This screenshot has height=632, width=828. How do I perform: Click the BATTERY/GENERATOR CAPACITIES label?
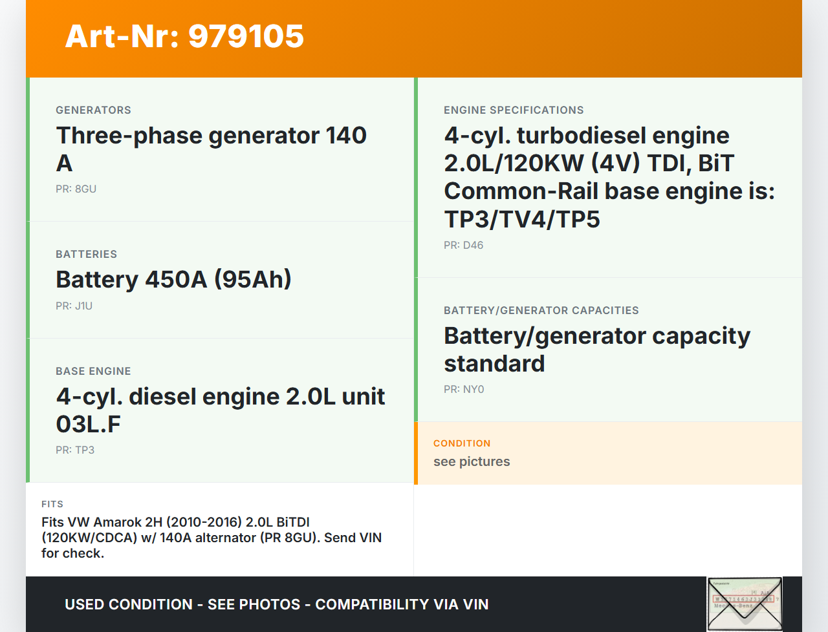tap(541, 311)
